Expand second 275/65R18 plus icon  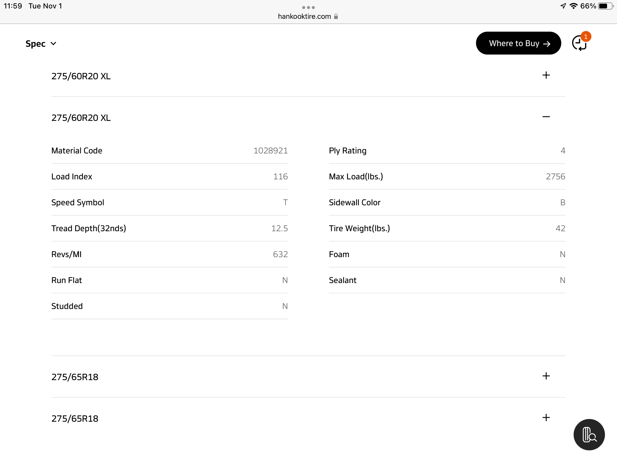click(x=546, y=418)
